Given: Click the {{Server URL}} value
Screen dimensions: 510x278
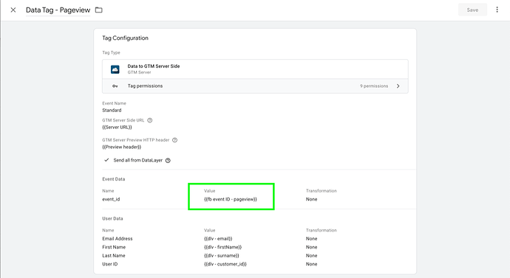Looking at the screenshot, I should coord(117,127).
